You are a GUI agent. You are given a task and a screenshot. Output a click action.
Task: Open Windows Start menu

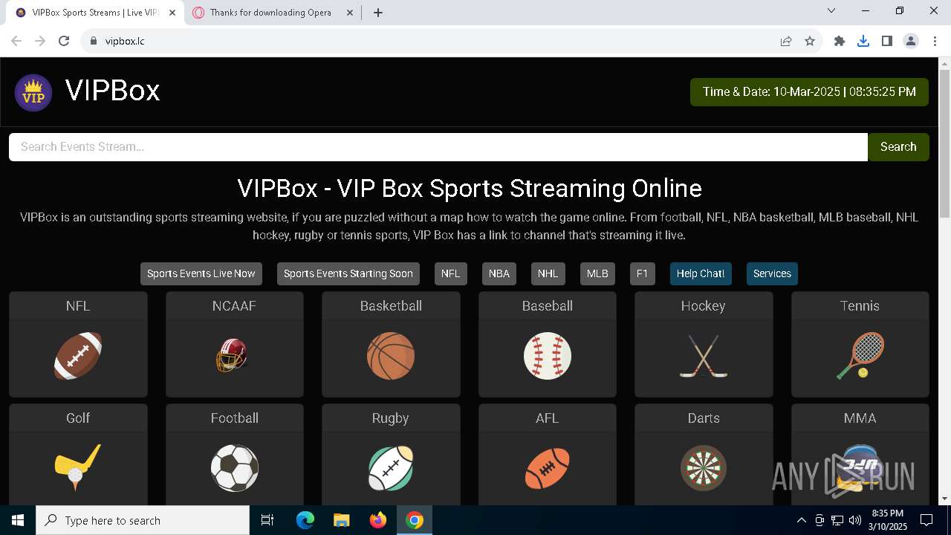point(18,520)
